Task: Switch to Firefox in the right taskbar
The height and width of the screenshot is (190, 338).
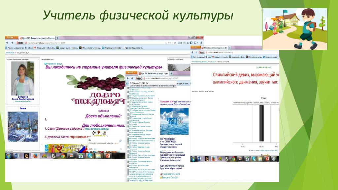Action: pyautogui.click(x=214, y=159)
